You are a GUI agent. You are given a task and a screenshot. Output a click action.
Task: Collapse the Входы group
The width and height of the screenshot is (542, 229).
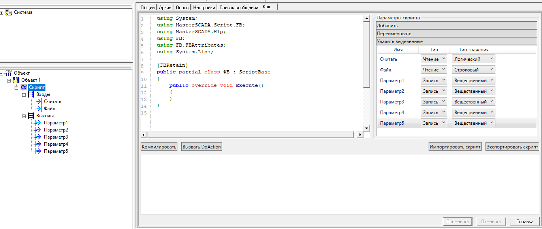click(x=24, y=94)
